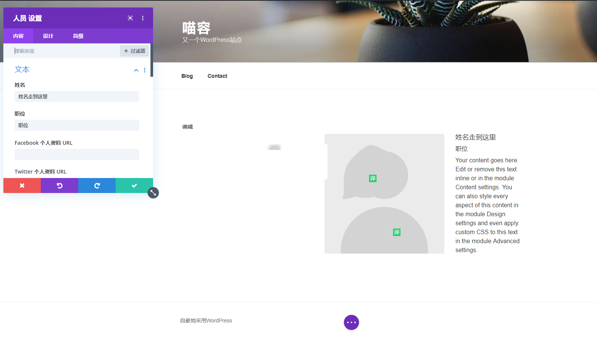Viewport: 597px width, 337px height.
Task: Save changes with the green checkmark
Action: (134, 186)
